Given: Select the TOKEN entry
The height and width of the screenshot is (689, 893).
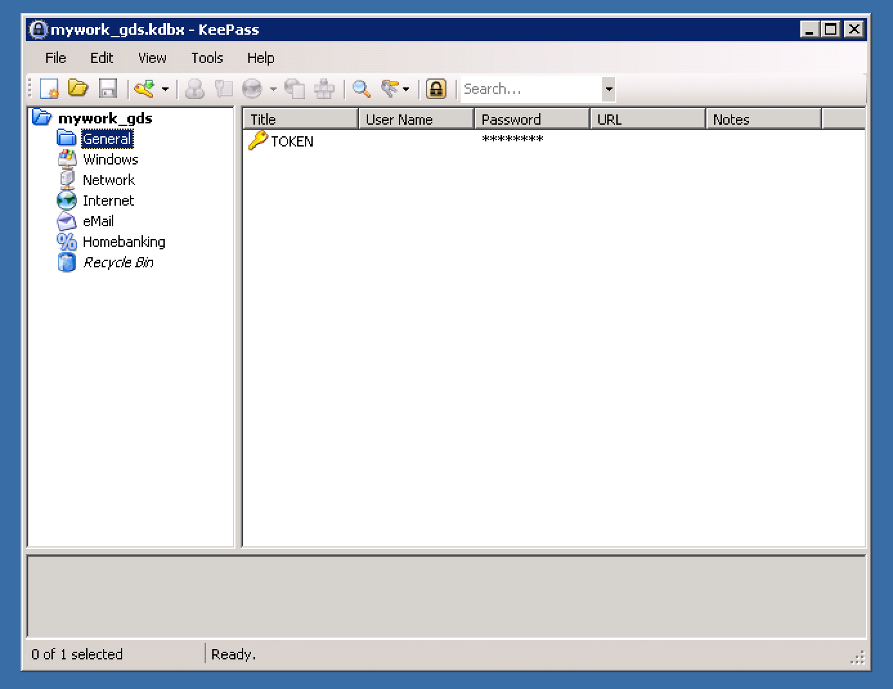Looking at the screenshot, I should pos(292,141).
